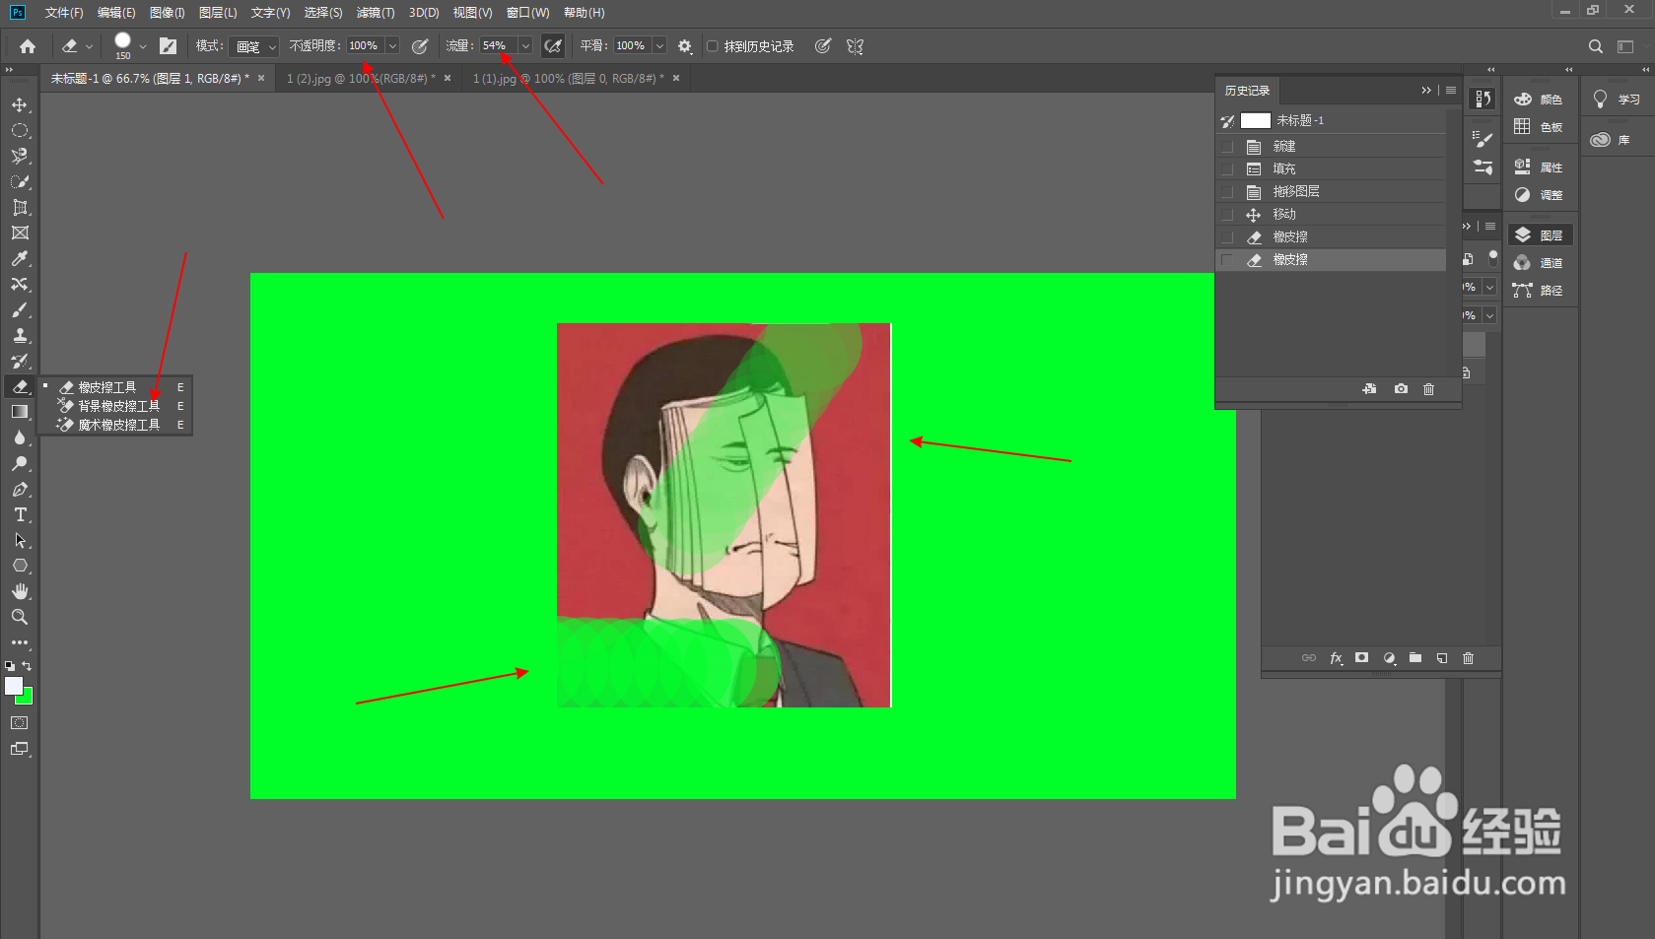Viewport: 1655px width, 939px height.
Task: Open the 路径 panel button
Action: (1539, 291)
